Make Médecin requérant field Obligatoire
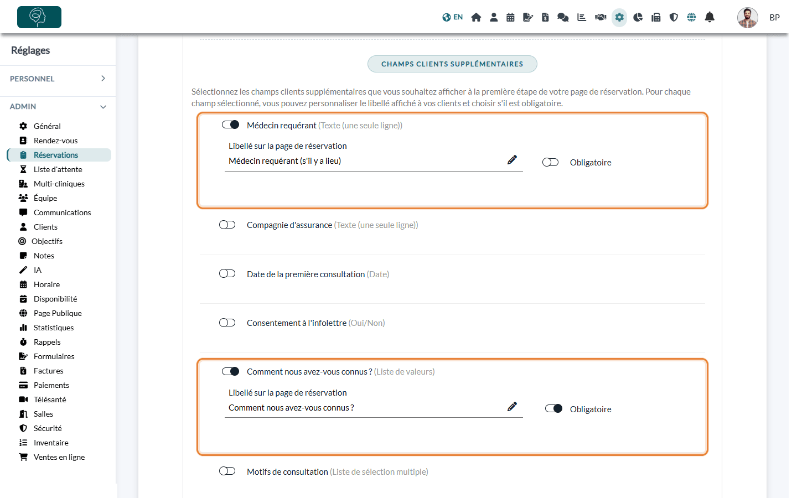 (551, 162)
